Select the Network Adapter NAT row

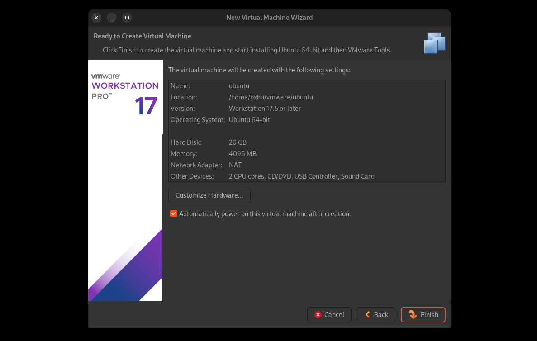(235, 165)
